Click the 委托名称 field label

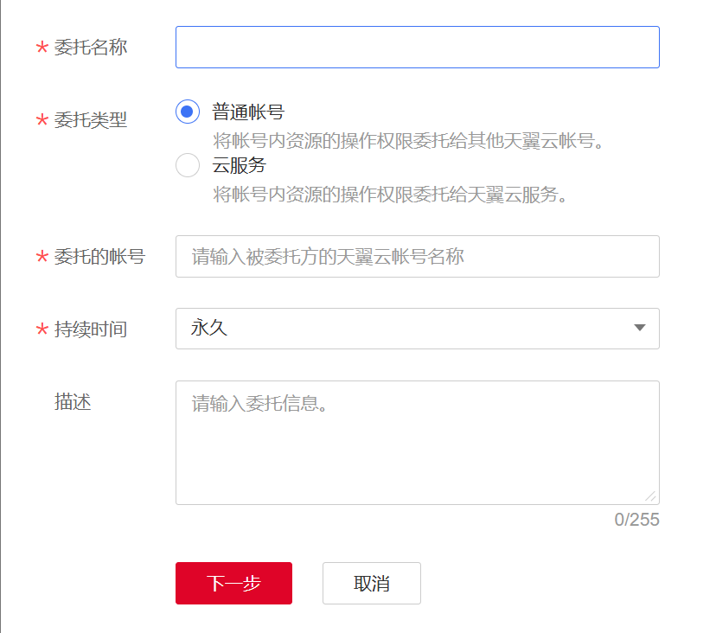(91, 48)
